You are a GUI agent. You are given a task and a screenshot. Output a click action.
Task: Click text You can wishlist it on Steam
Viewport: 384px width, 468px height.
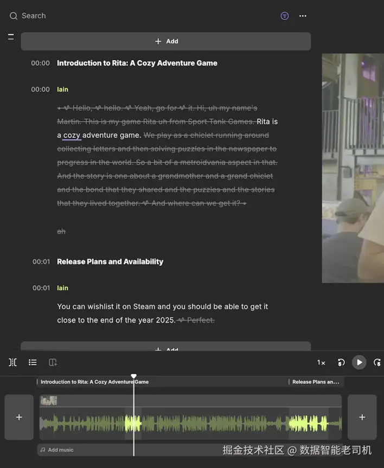(106, 306)
